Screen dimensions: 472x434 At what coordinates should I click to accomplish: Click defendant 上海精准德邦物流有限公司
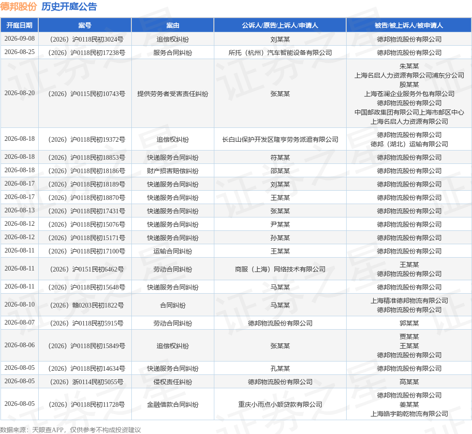409,301
